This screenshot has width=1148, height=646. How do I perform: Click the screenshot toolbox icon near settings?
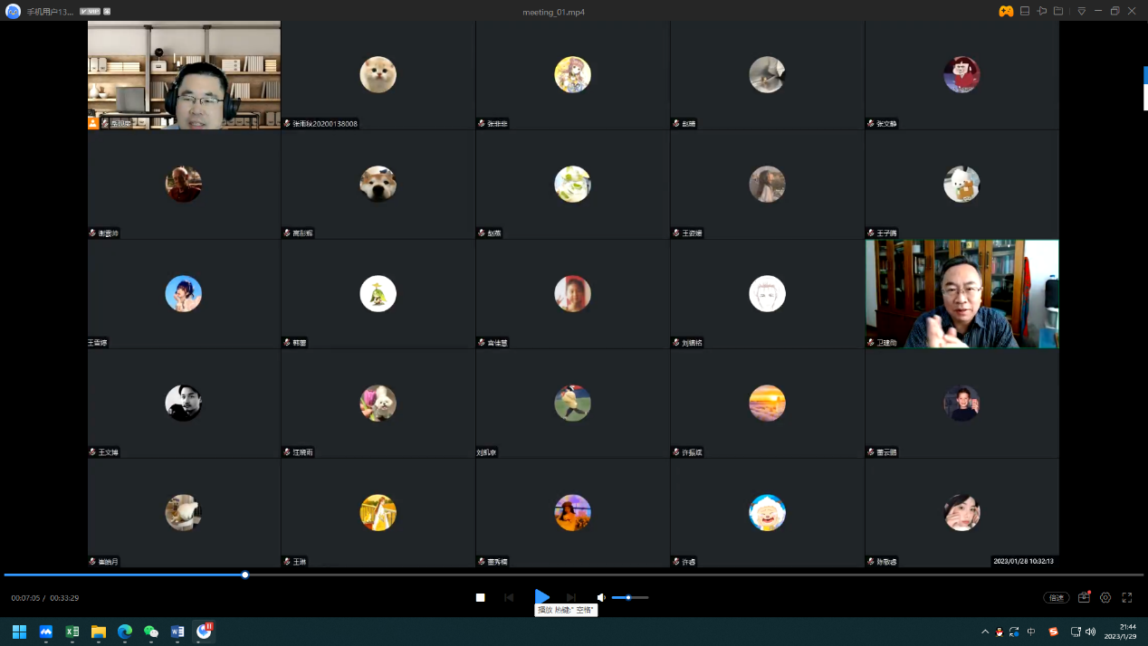coord(1084,598)
